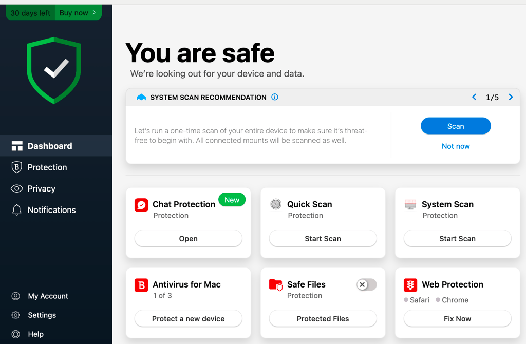Click the Quick Scan card title

pos(309,204)
